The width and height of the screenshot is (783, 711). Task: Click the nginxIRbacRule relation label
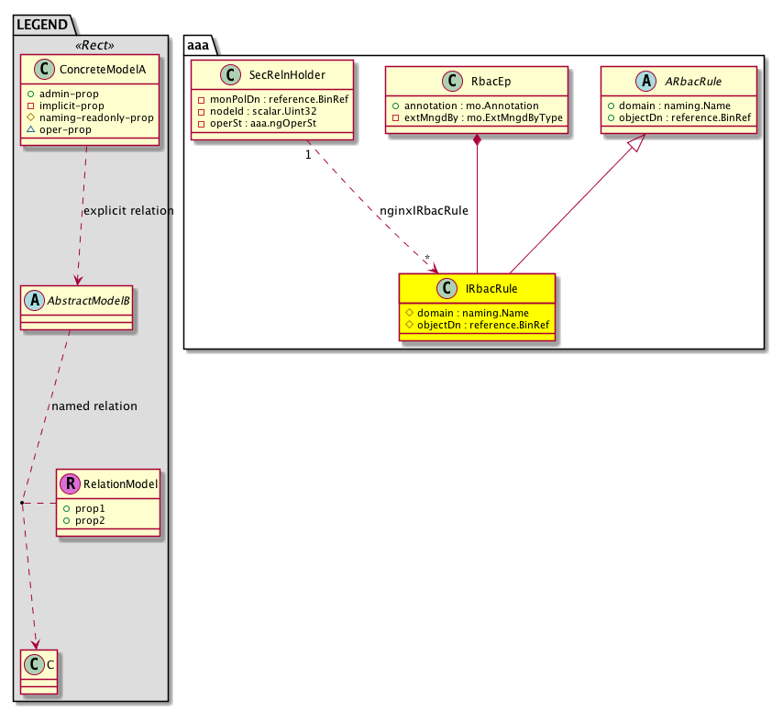(x=424, y=210)
